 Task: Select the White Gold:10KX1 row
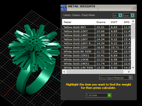(96, 55)
